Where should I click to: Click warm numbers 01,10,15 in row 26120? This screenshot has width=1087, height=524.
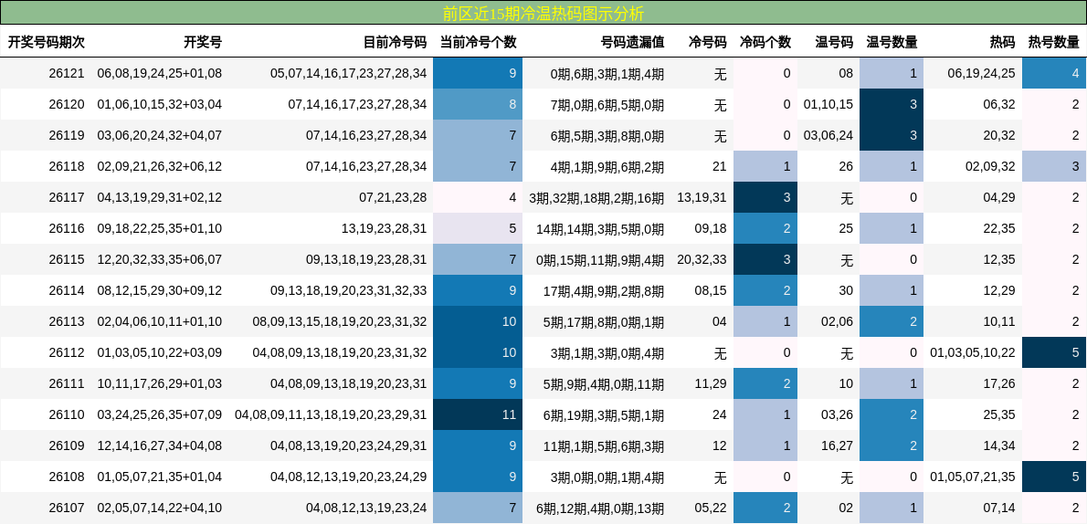pyautogui.click(x=828, y=105)
